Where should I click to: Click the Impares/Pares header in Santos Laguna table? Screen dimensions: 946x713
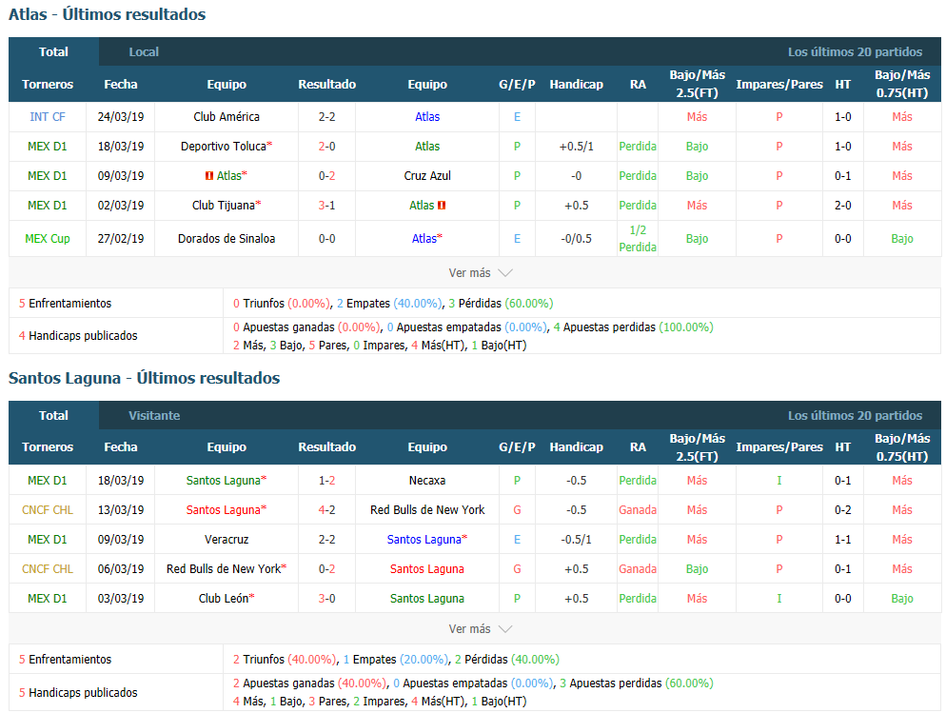pos(778,447)
